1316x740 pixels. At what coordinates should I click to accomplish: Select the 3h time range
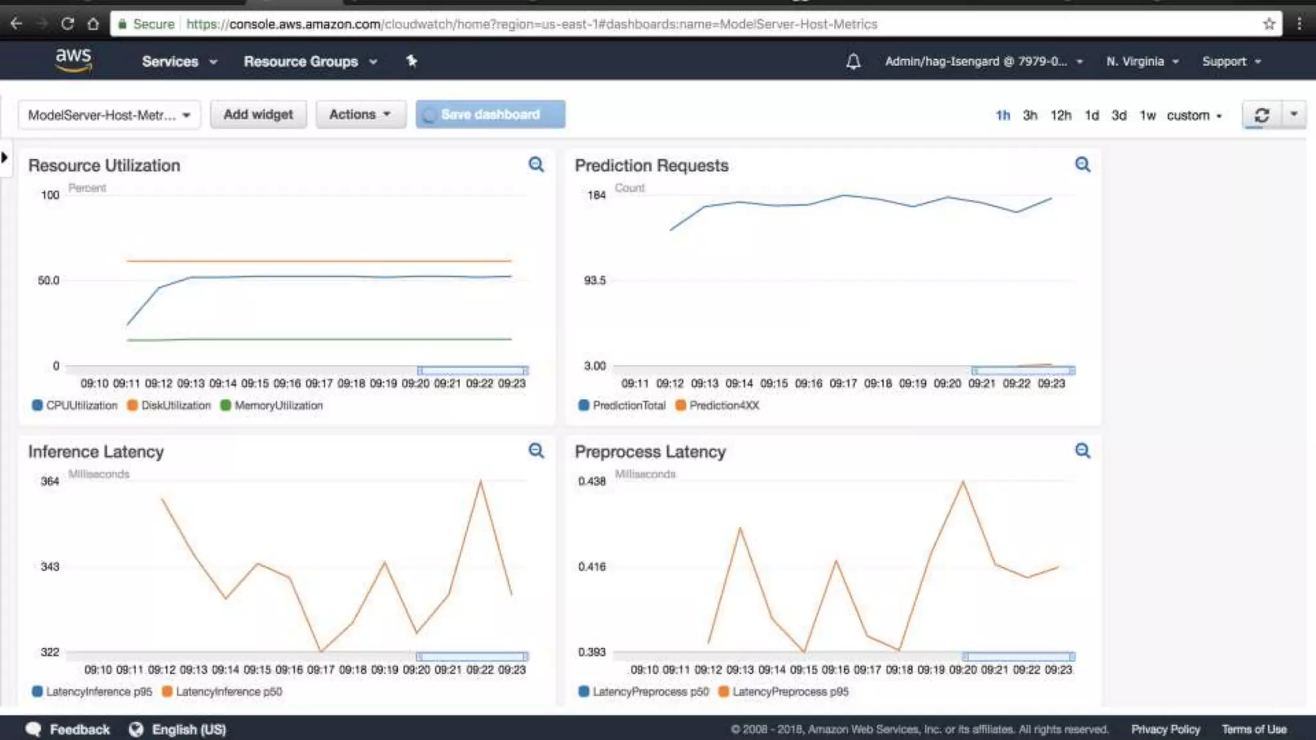click(x=1029, y=115)
